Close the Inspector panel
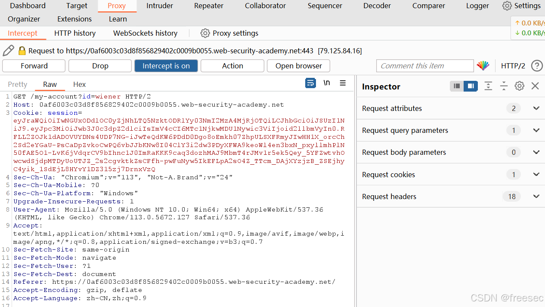Image resolution: width=545 pixels, height=307 pixels. [x=535, y=86]
